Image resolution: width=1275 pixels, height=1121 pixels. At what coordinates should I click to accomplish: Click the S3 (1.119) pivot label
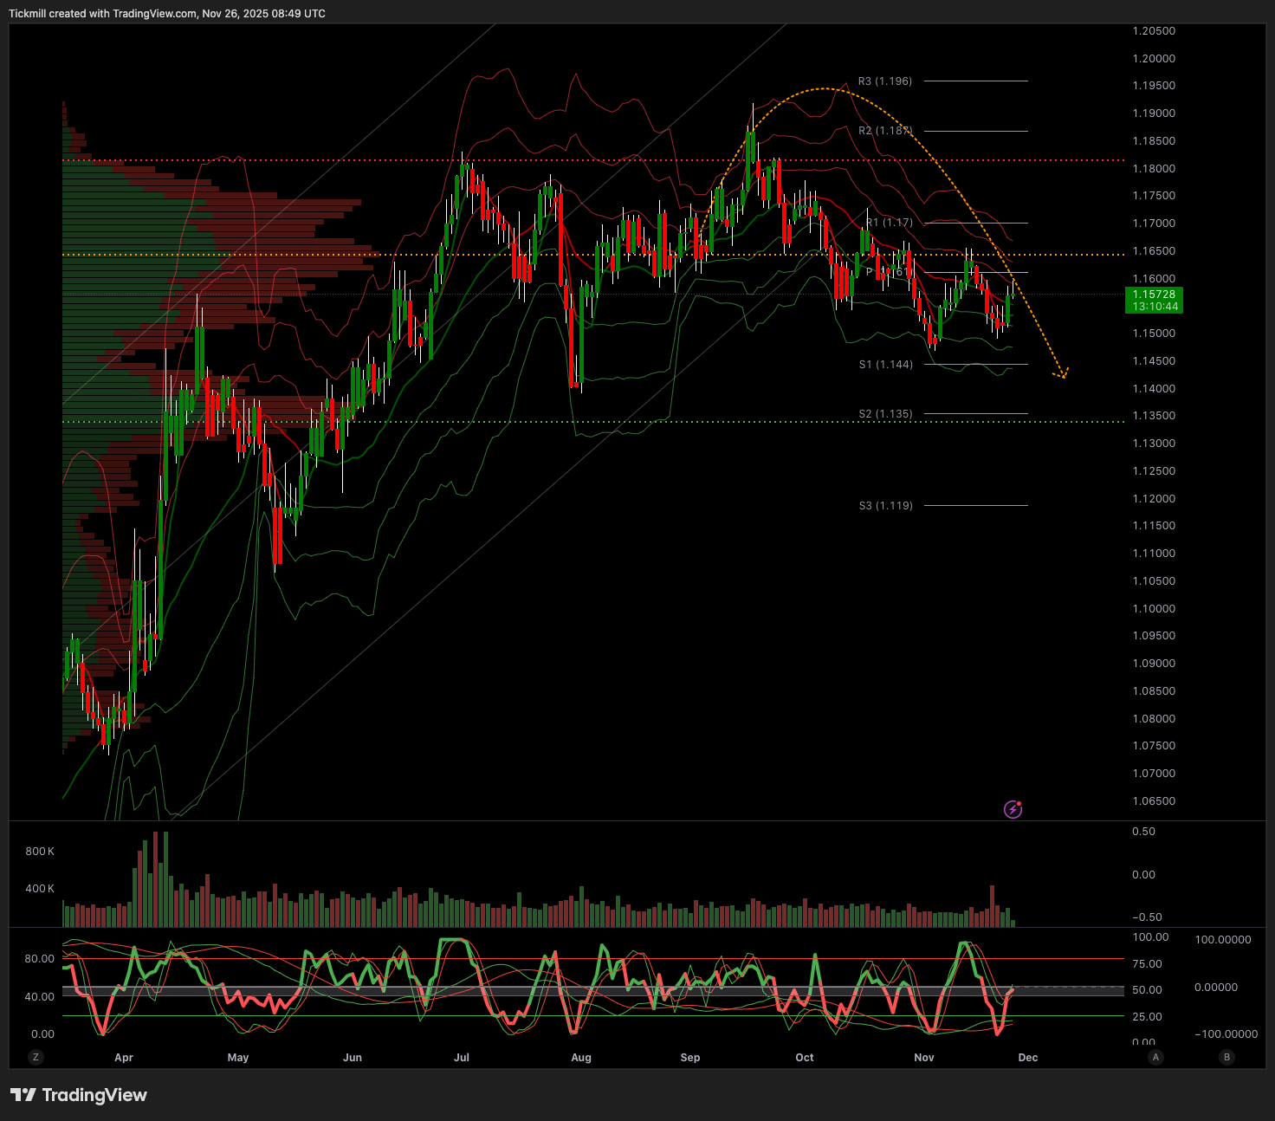pyautogui.click(x=885, y=506)
